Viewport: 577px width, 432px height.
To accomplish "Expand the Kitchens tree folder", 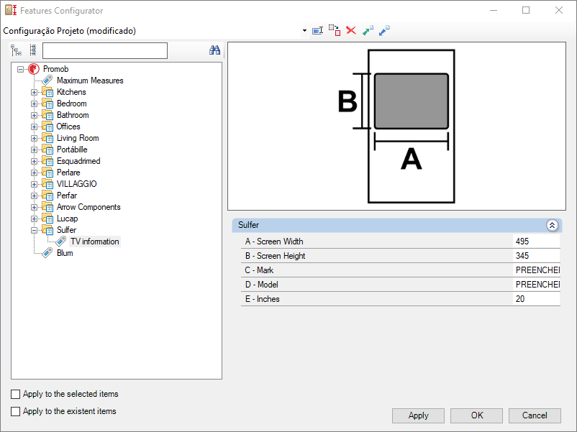I will [x=34, y=92].
